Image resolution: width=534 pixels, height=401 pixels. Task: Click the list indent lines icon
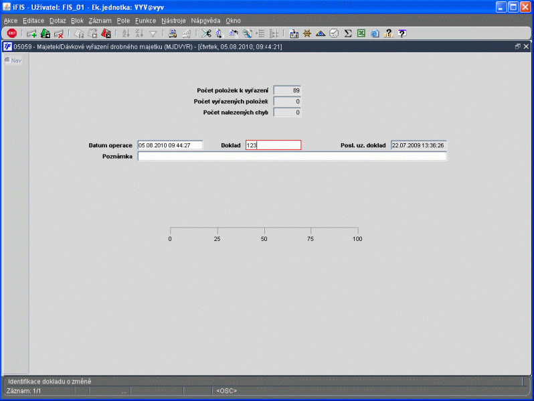(x=260, y=33)
